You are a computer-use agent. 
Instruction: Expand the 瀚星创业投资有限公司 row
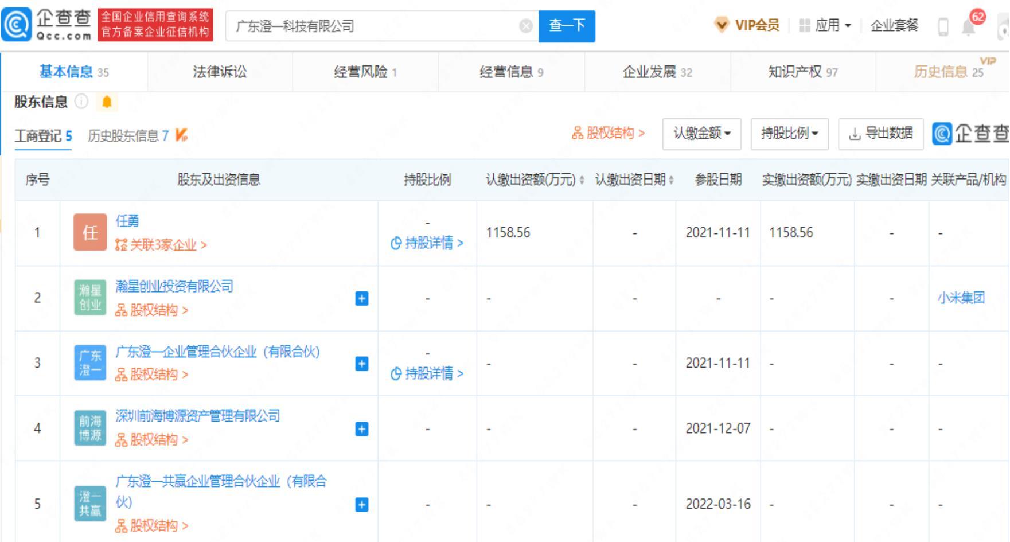click(362, 298)
